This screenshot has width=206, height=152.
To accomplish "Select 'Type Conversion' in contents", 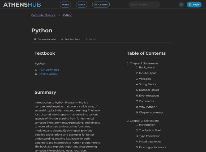I will (x=150, y=136).
